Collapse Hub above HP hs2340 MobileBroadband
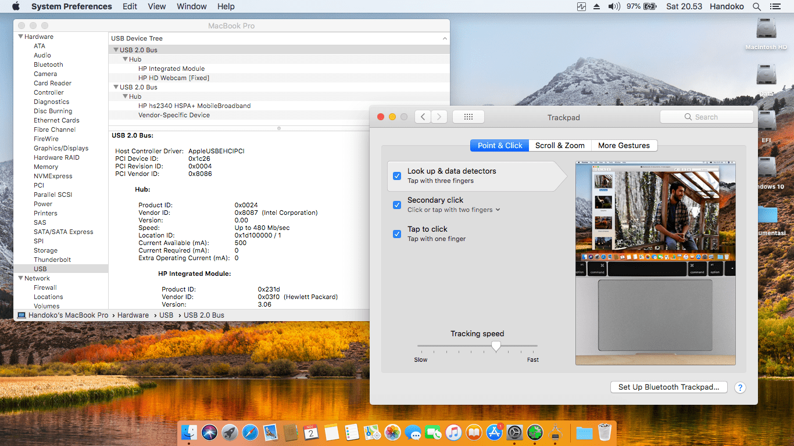The height and width of the screenshot is (446, 794). click(x=125, y=96)
